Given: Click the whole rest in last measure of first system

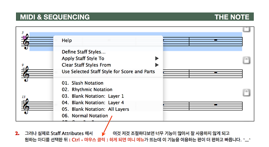Looking at the screenshot, I should [x=216, y=40].
